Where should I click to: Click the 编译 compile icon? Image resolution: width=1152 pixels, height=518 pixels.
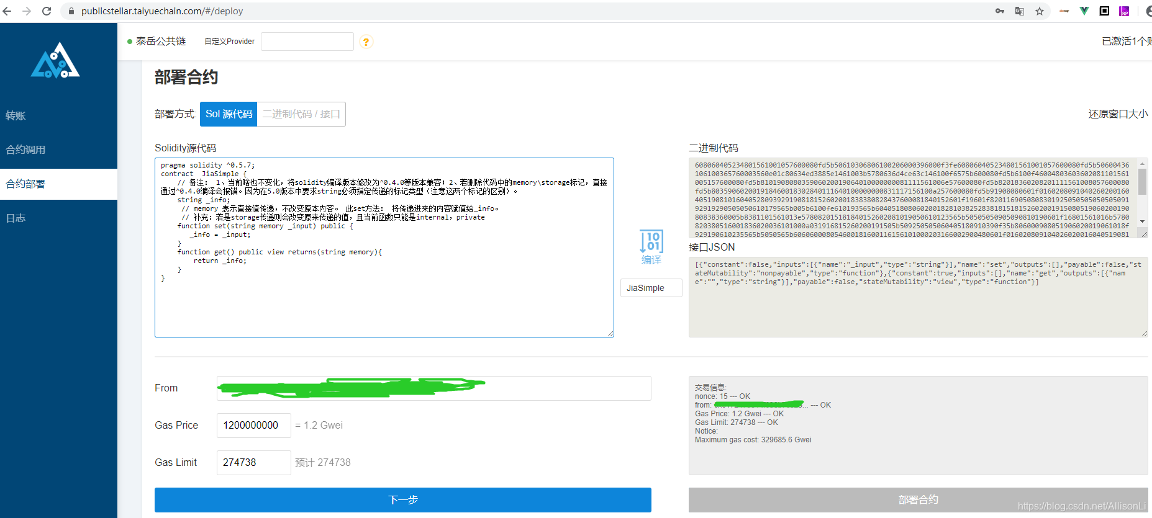click(x=651, y=247)
